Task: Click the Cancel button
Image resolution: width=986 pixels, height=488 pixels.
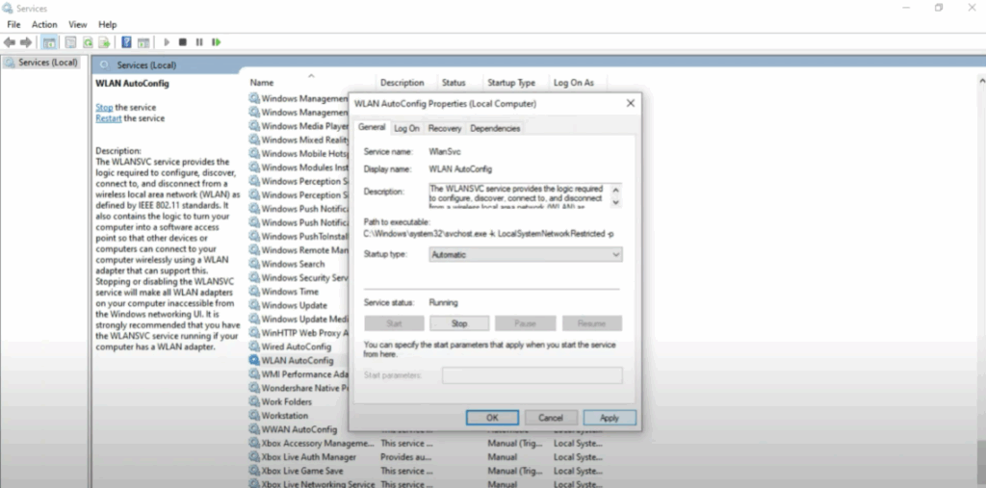Action: (550, 418)
